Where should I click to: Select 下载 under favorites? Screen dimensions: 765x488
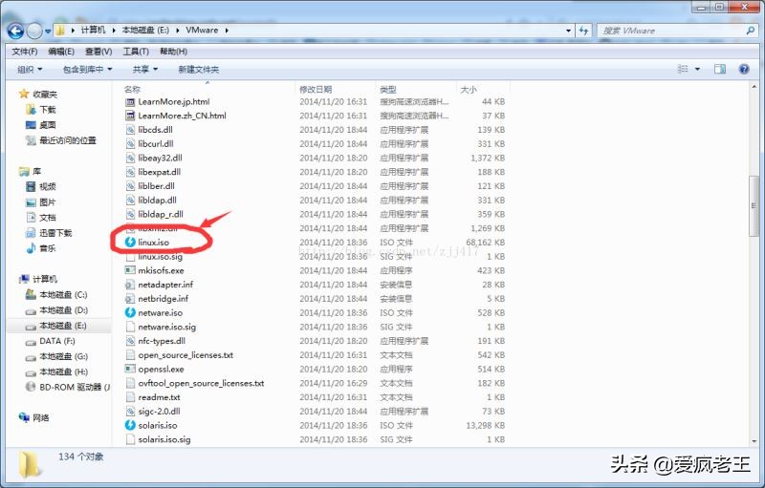click(41, 110)
